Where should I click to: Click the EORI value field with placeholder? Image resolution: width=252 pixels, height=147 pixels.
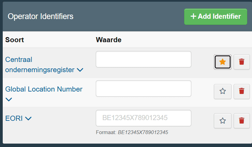coord(143,118)
